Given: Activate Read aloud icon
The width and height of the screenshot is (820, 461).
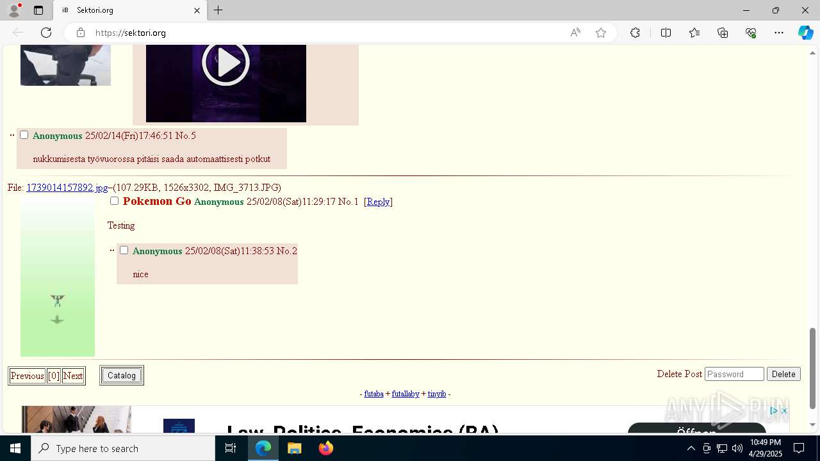Looking at the screenshot, I should (x=575, y=33).
